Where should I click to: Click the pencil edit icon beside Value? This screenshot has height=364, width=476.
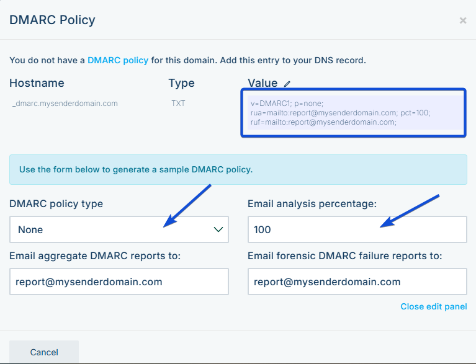(x=287, y=84)
